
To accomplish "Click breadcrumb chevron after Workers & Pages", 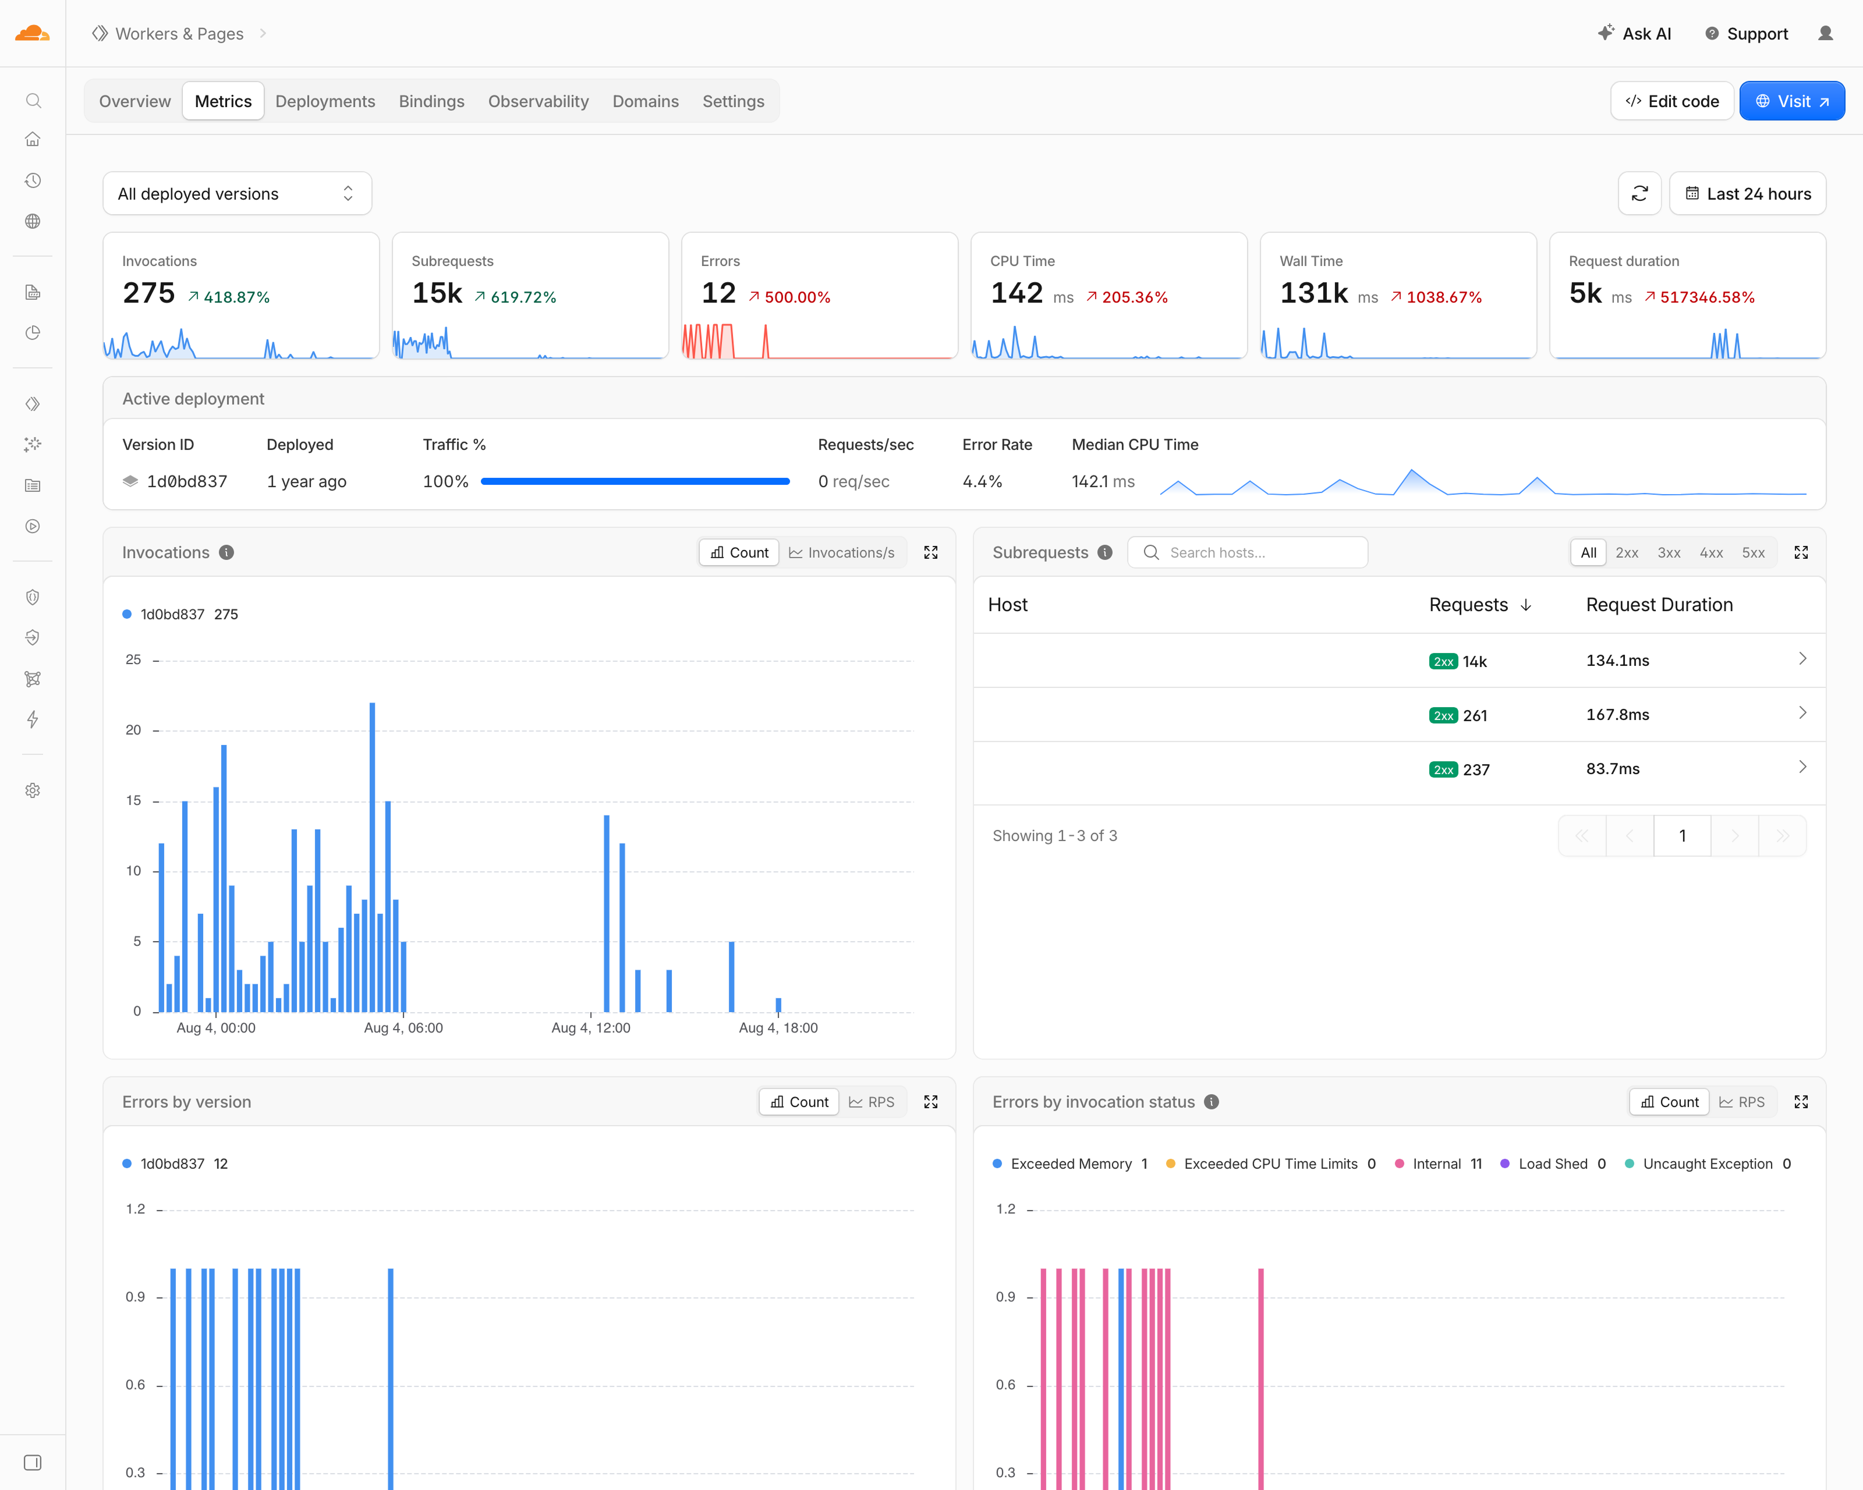I will [263, 34].
